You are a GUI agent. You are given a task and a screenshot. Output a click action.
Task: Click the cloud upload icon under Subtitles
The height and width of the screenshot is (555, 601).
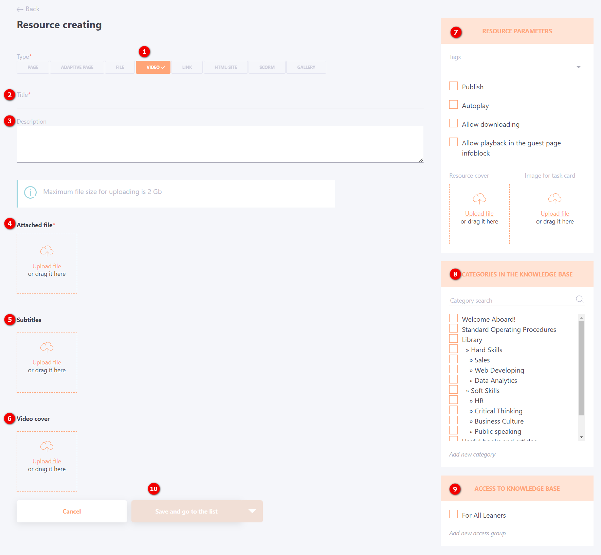(47, 347)
